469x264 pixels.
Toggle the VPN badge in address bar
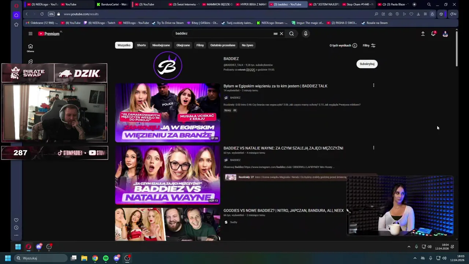[x=51, y=14]
